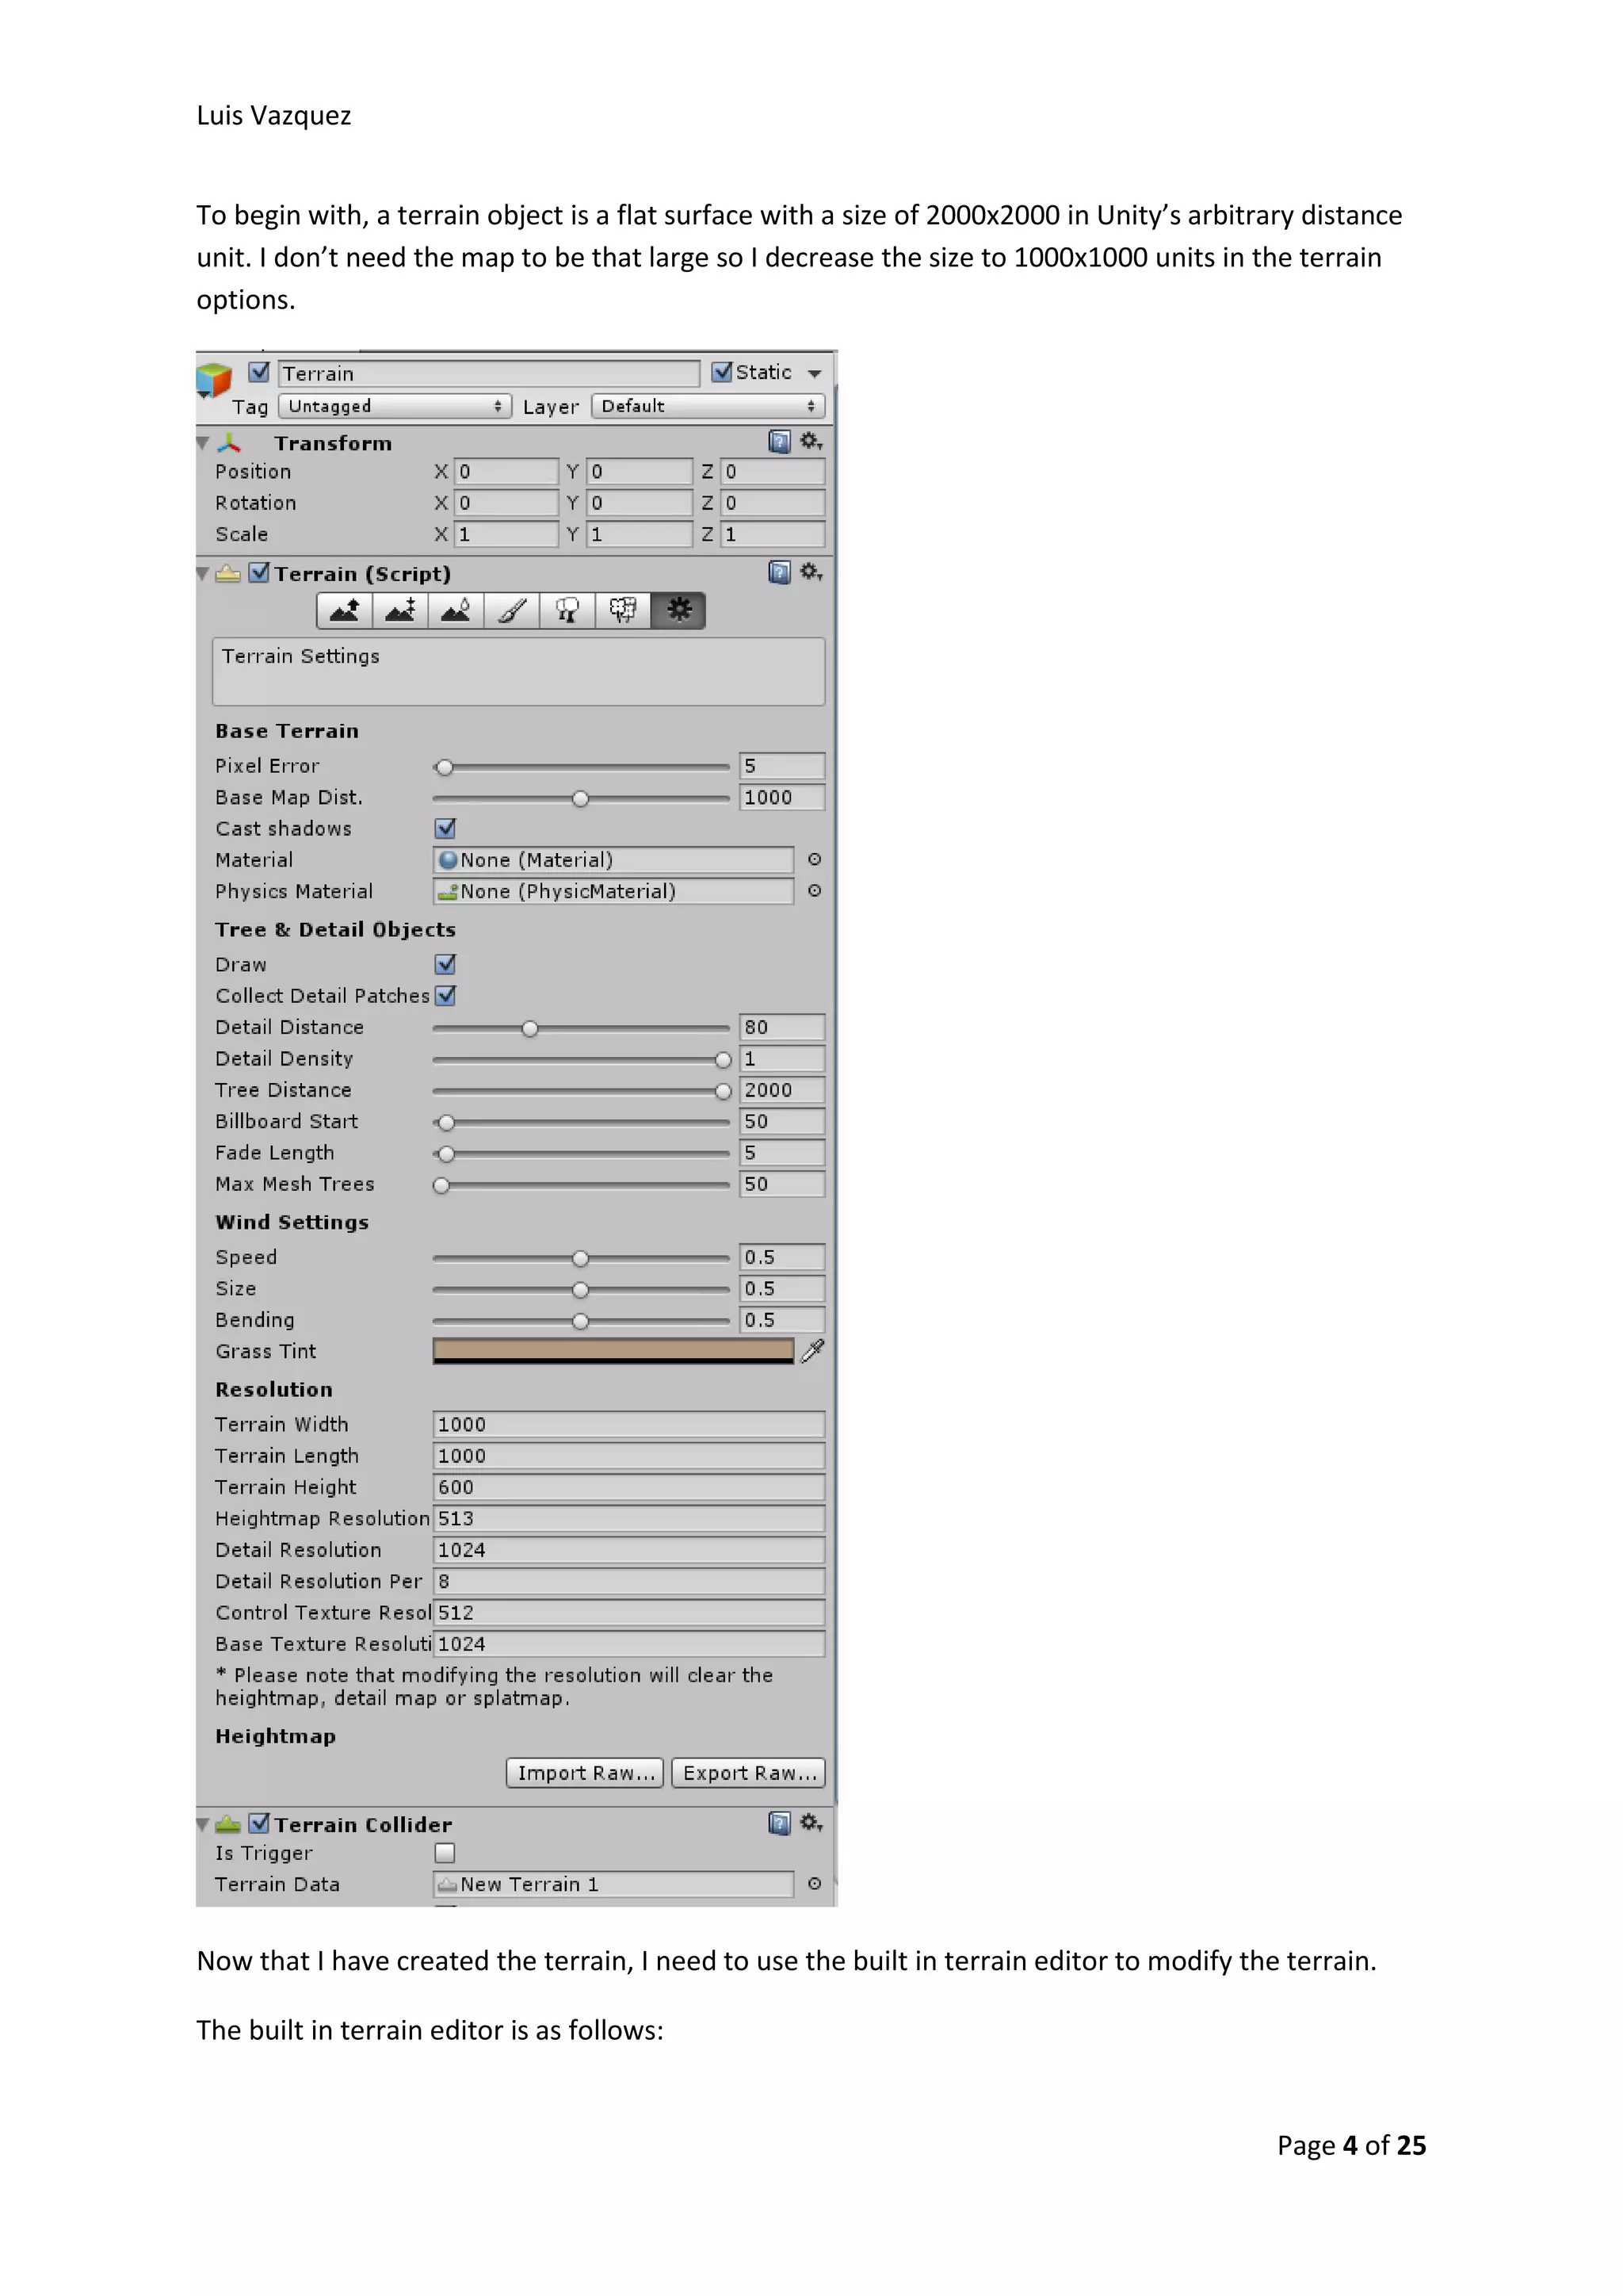Screen dimensions: 1623x2296
Task: Click the colored cube GameObject icon
Action: click(x=214, y=381)
